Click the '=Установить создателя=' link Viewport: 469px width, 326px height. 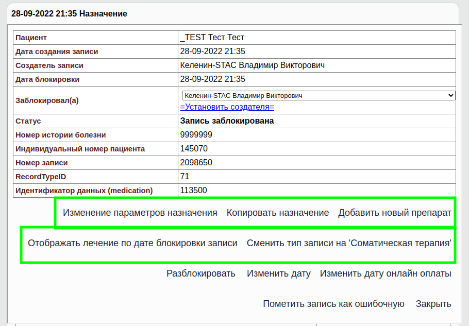click(x=227, y=107)
